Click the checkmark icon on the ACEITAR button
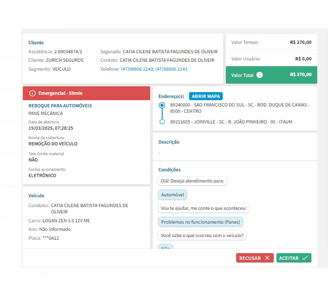Viewport: 328px width, 284px height. tap(305, 258)
